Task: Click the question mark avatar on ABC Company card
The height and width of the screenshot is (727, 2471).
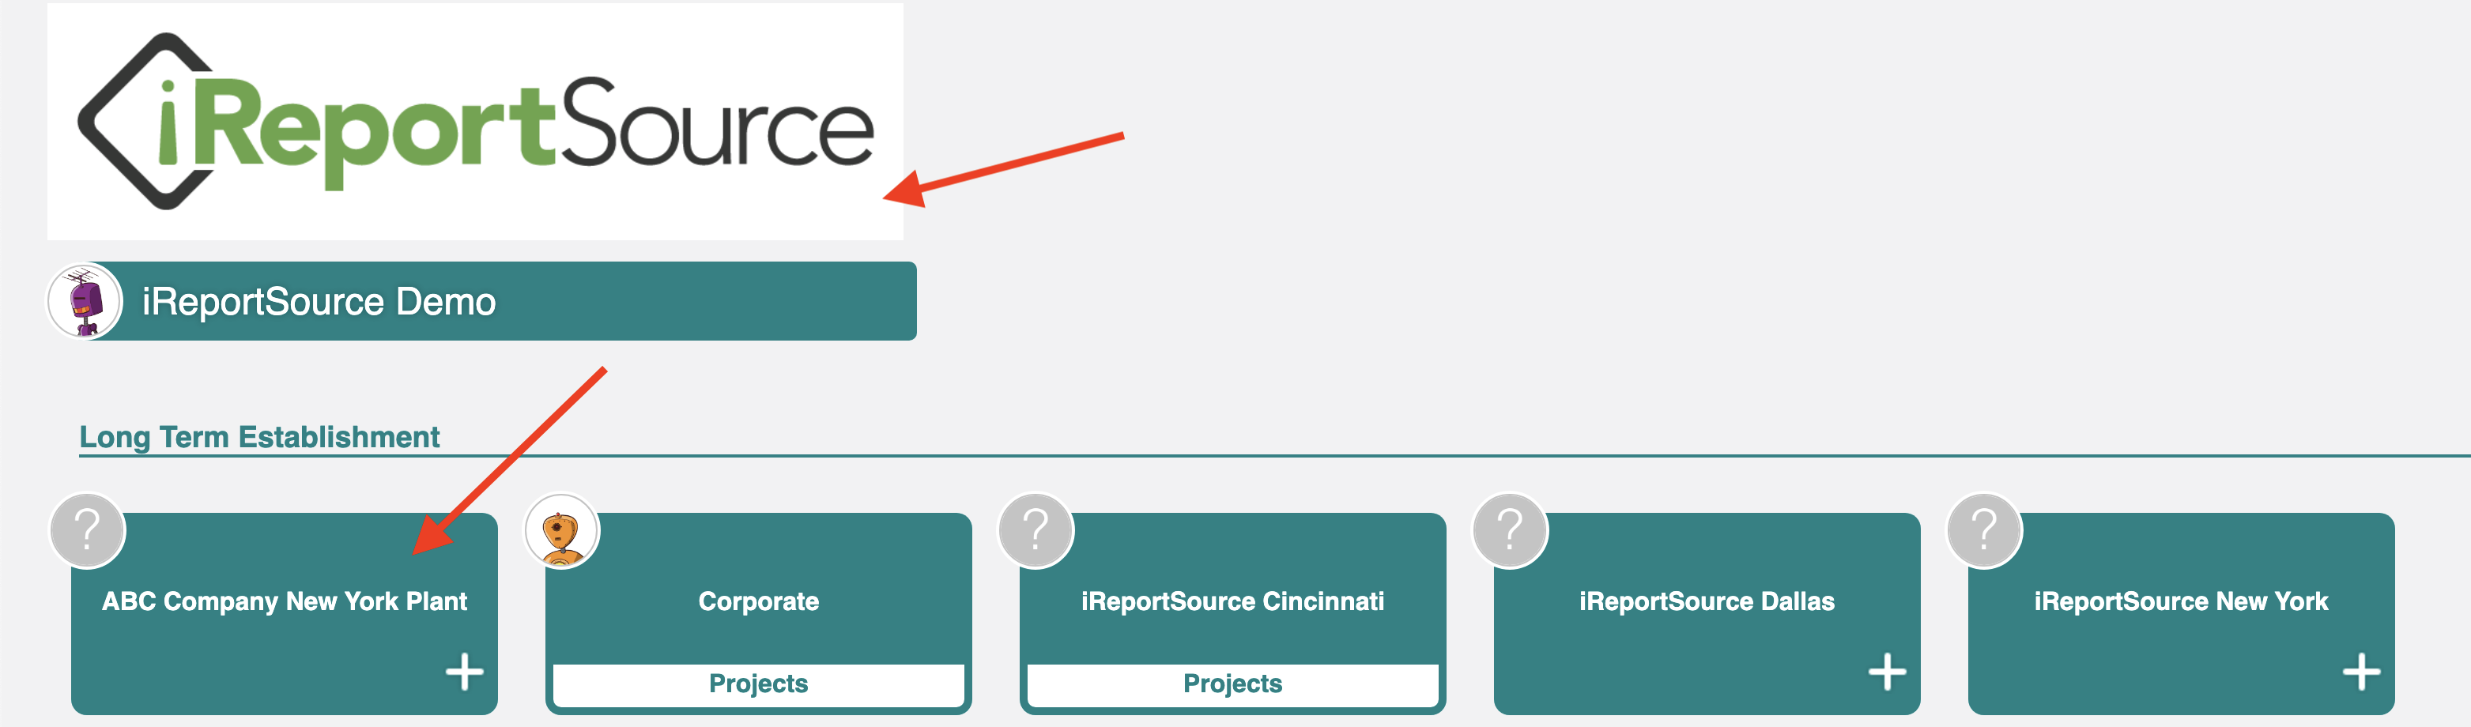Action: click(87, 530)
